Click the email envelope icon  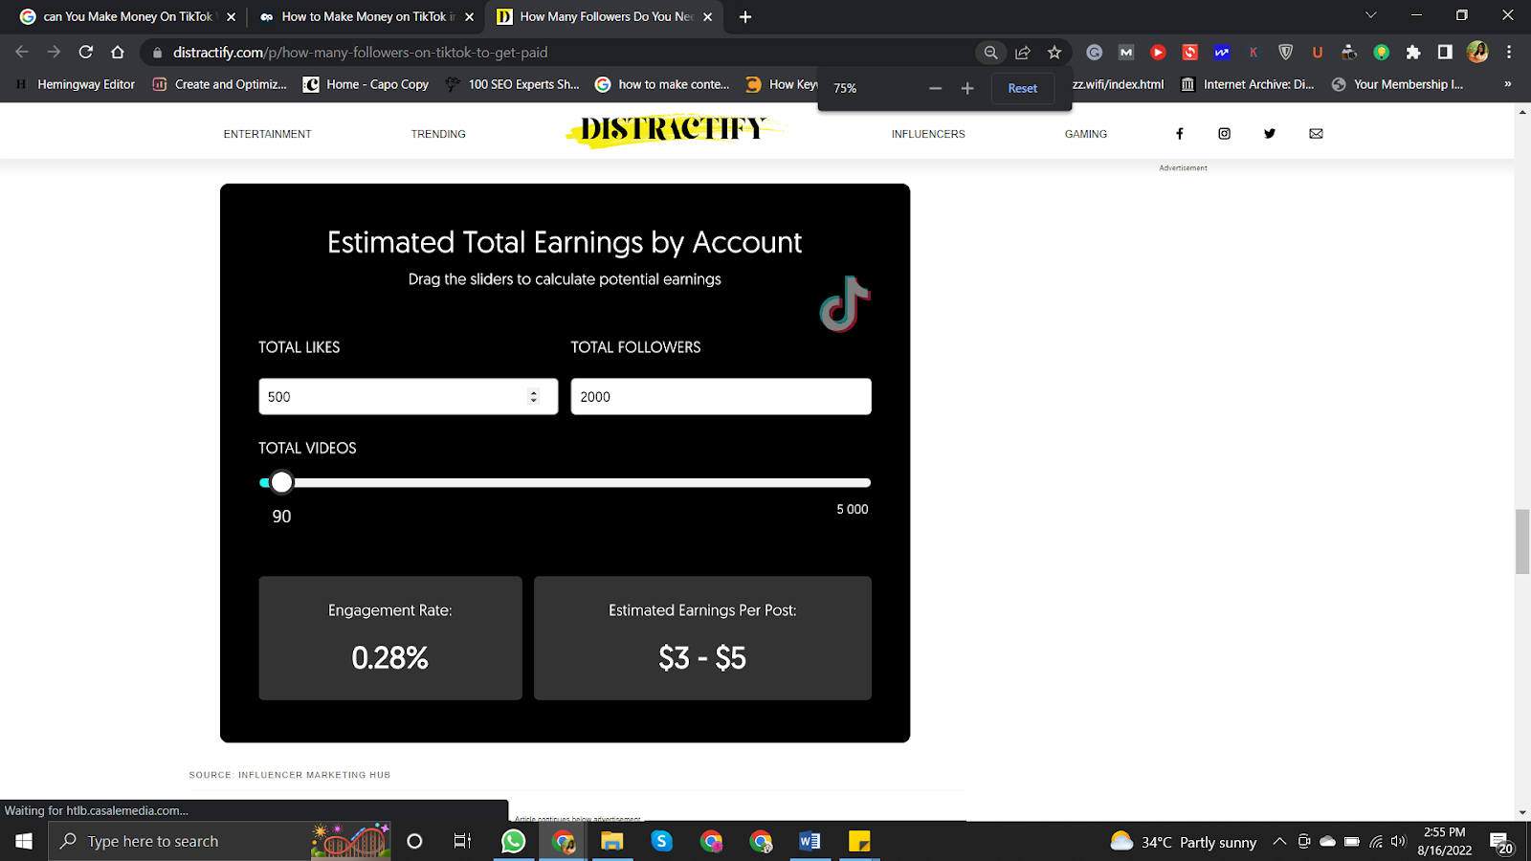coord(1316,134)
